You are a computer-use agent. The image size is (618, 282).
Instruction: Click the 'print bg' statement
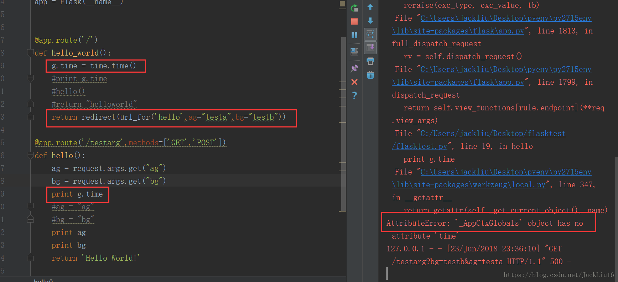click(x=69, y=245)
